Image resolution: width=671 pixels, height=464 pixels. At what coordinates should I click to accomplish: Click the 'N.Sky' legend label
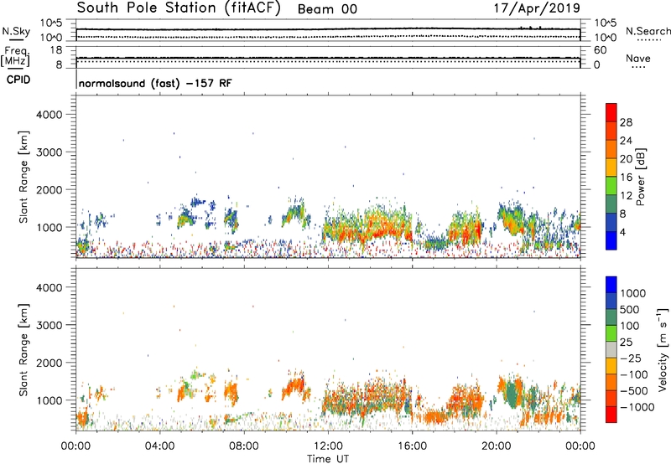tap(16, 31)
